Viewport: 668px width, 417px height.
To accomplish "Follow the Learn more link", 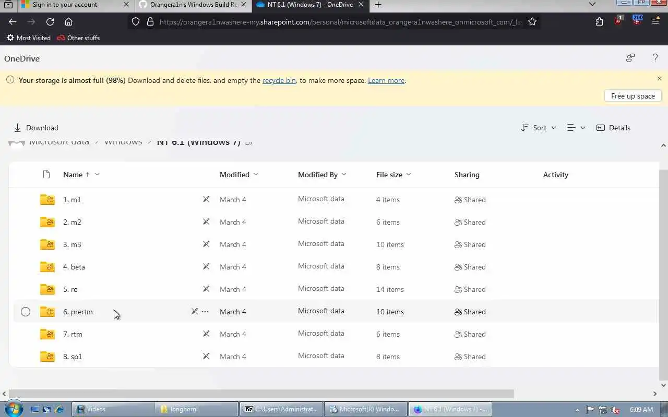I will coord(386,80).
